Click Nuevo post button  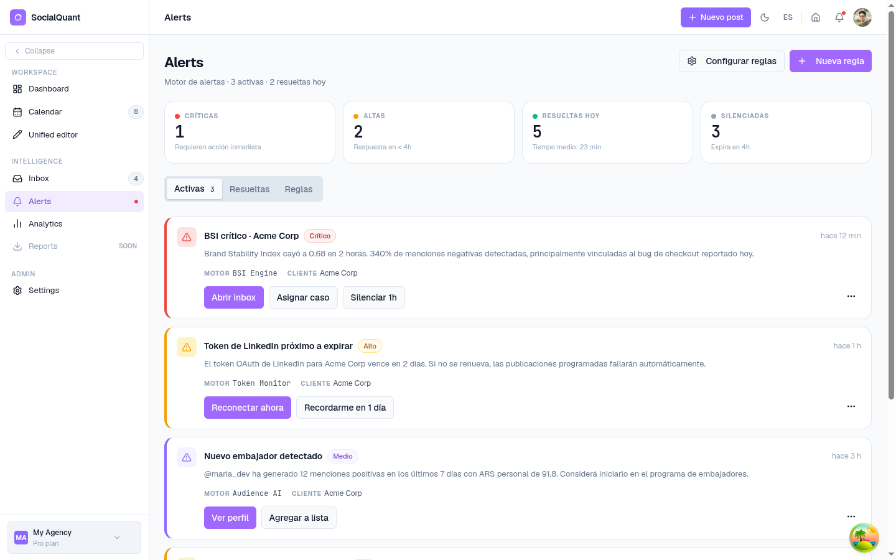pos(716,17)
